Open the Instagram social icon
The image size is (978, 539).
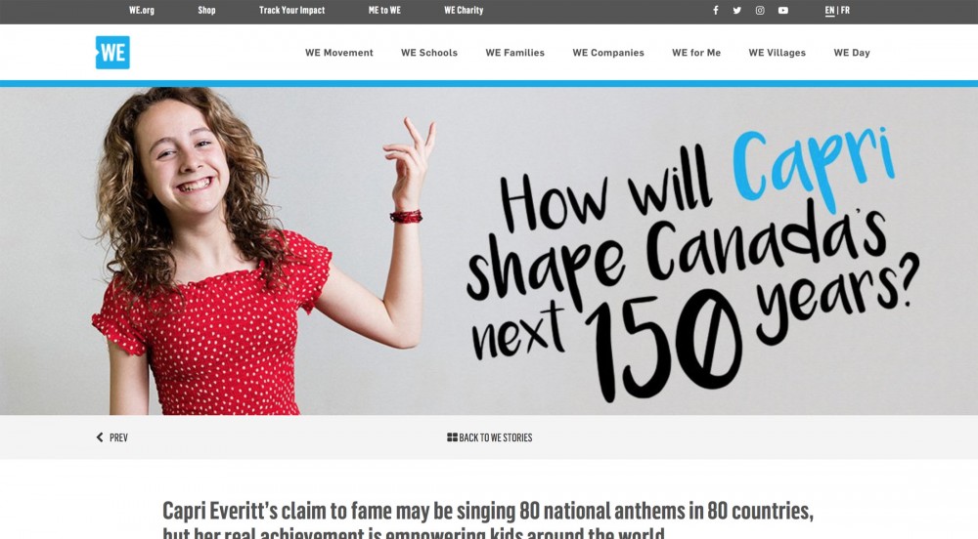coord(760,10)
